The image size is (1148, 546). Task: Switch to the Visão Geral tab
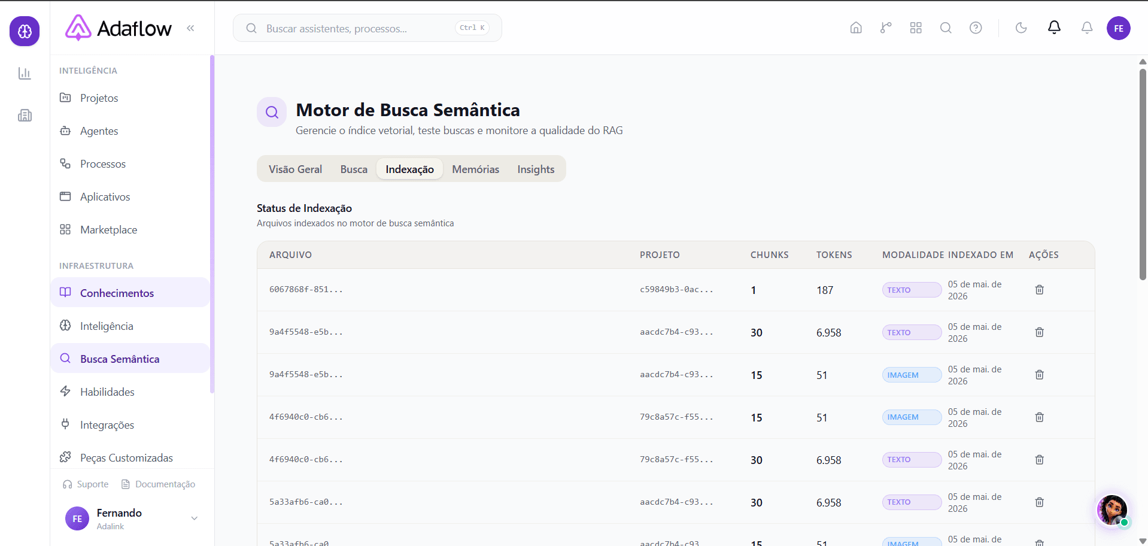click(295, 169)
